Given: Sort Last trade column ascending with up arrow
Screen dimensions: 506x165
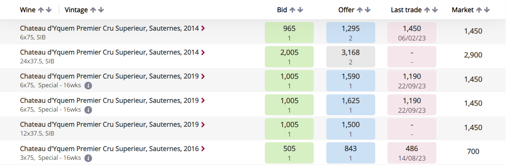Looking at the screenshot, I should click(x=427, y=10).
